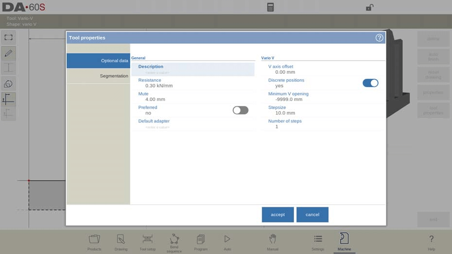Toggle the Discrete positions switch
This screenshot has height=254, width=452.
click(x=370, y=83)
